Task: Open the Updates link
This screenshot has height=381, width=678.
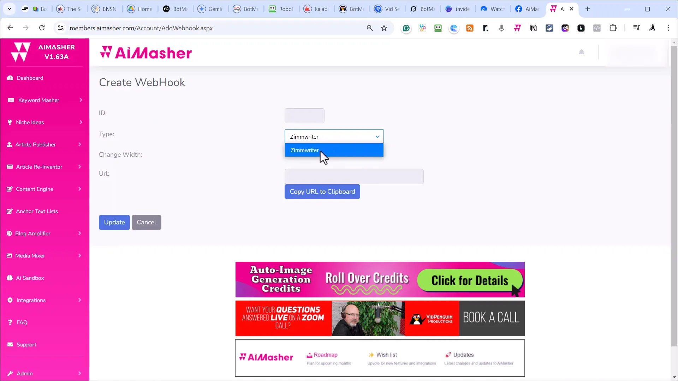Action: pos(463,355)
